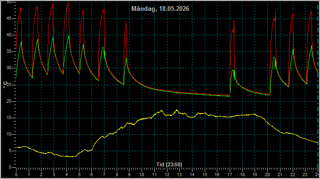Select hour 17 on the time axis
The height and width of the screenshot is (179, 320).
230,175
